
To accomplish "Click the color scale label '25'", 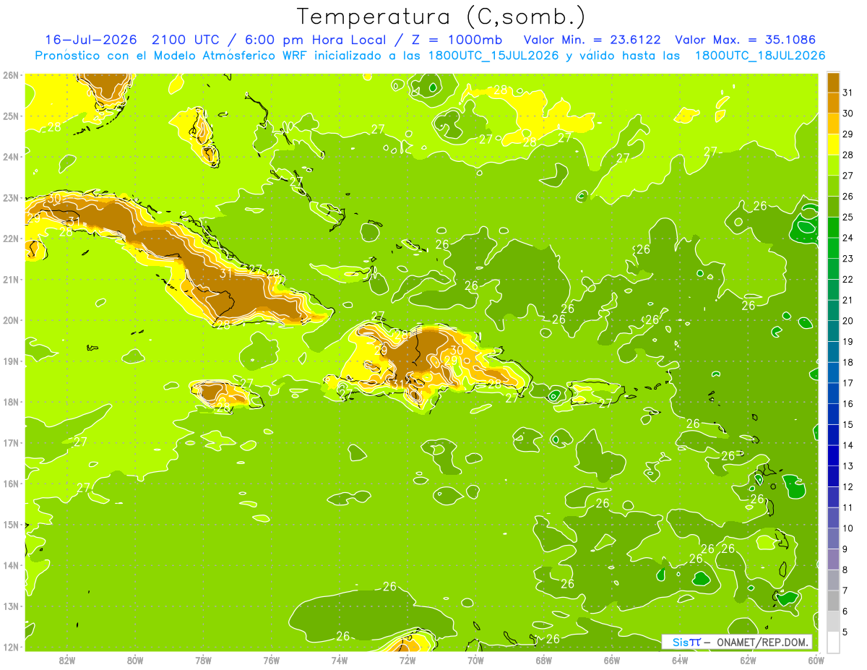I will point(847,217).
